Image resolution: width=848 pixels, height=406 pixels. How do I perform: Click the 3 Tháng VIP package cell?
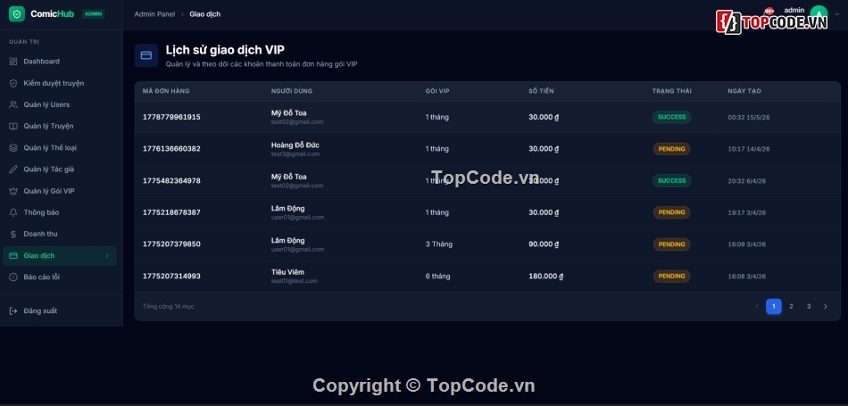(438, 244)
